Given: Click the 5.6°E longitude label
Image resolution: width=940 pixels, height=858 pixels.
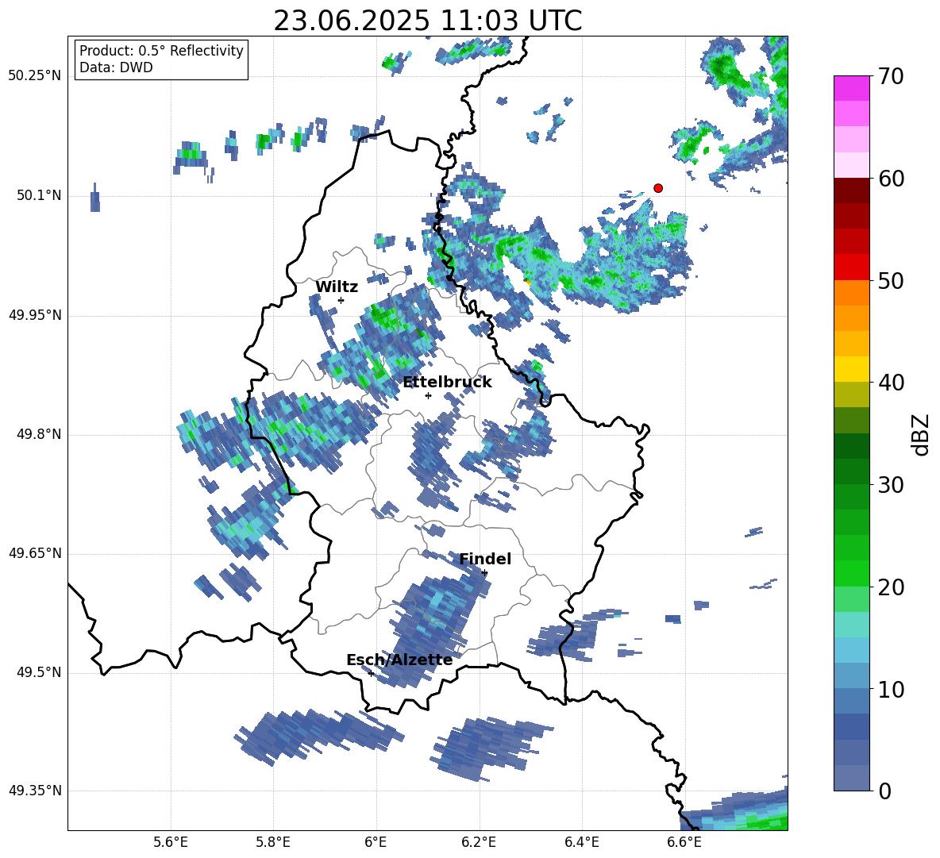Looking at the screenshot, I should click(x=171, y=842).
